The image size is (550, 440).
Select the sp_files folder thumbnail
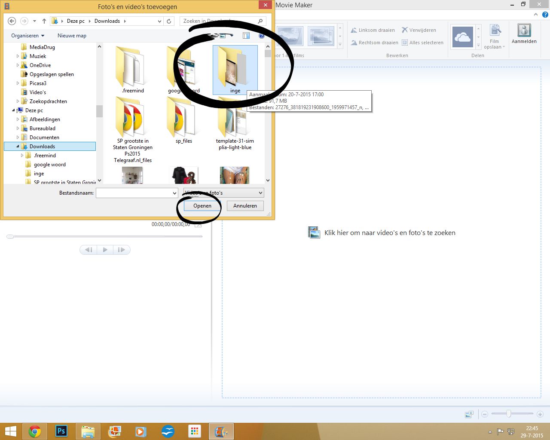click(x=184, y=120)
